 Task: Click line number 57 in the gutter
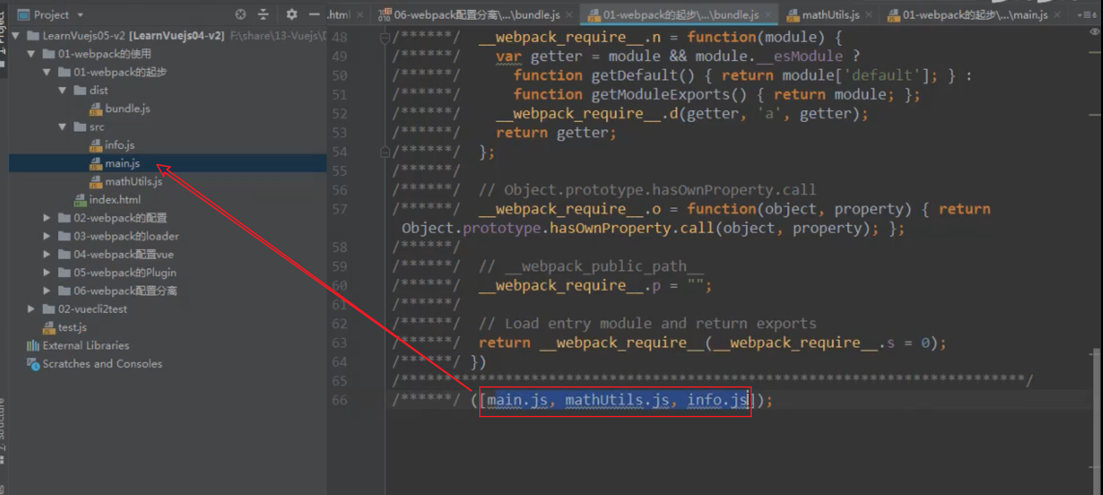coord(340,209)
